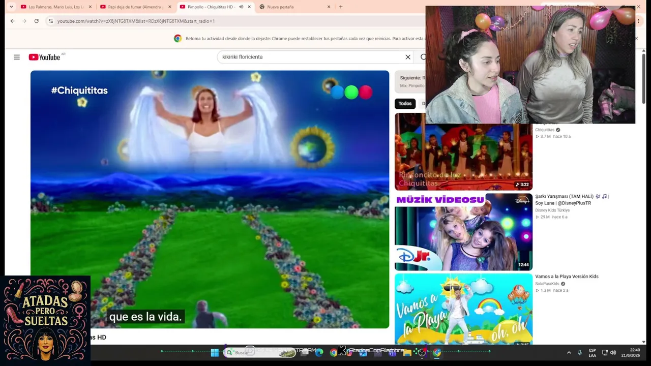
Task: Show hidden system tray icons chevron
Action: pos(569,352)
